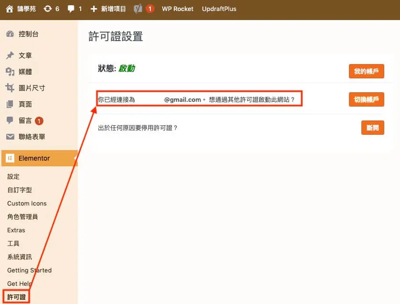
Task: Open 圖片尺寸 in the sidebar
Action: (x=32, y=88)
